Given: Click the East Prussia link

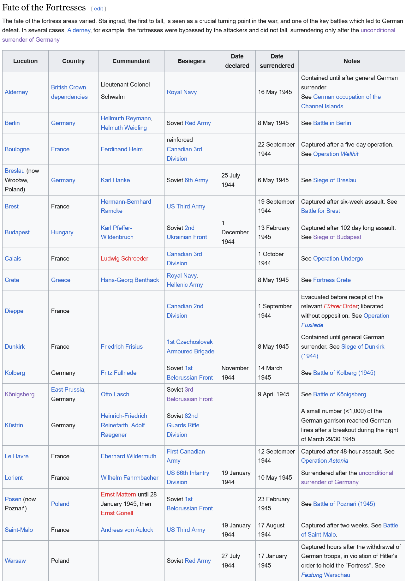Looking at the screenshot, I should point(68,390).
